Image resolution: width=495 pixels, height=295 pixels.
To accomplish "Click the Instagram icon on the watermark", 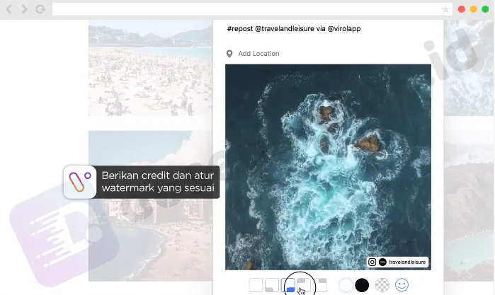I will point(372,262).
